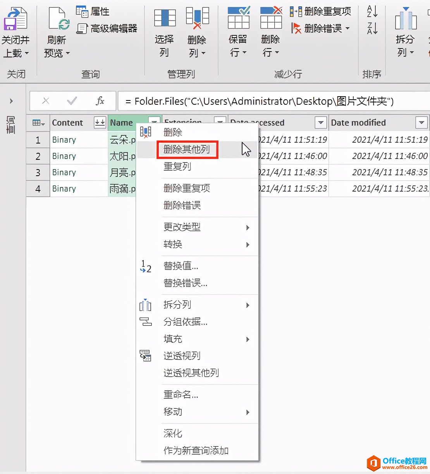Click the Refresh Preview icon
Screen dimensions: 430x474
58,19
